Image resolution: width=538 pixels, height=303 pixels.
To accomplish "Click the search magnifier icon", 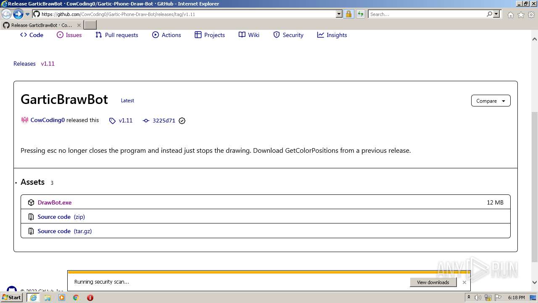I will [x=489, y=14].
